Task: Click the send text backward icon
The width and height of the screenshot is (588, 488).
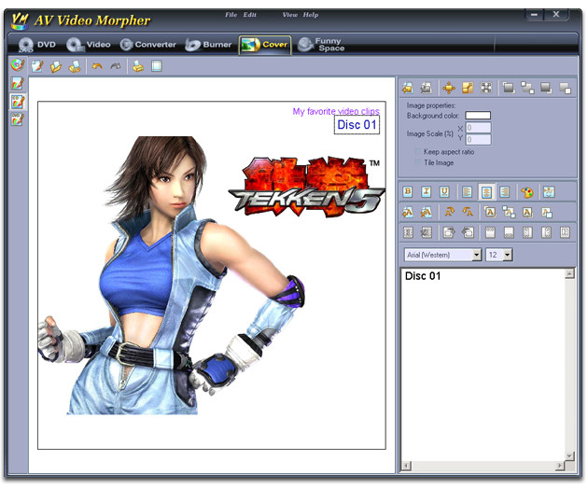Action: tap(547, 212)
